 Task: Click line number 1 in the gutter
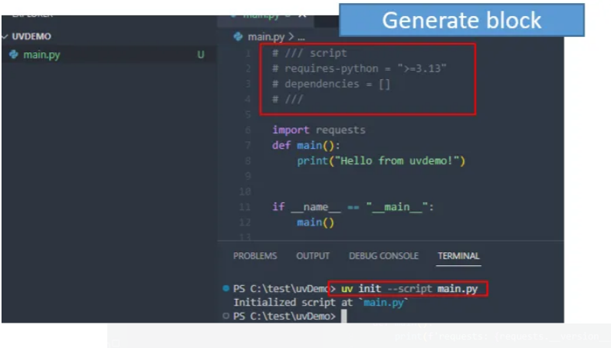(247, 54)
